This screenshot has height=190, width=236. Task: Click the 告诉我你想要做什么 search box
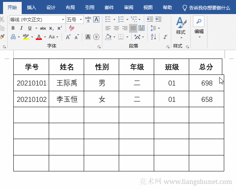pyautogui.click(x=206, y=8)
